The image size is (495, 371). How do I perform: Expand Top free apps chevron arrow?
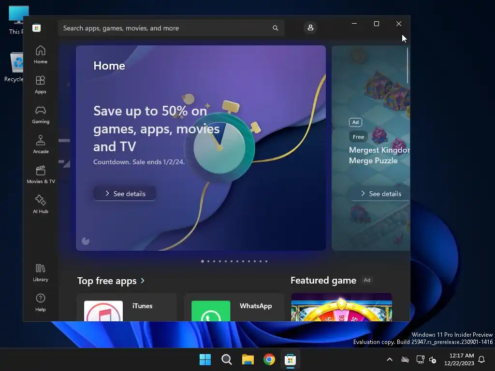click(143, 281)
